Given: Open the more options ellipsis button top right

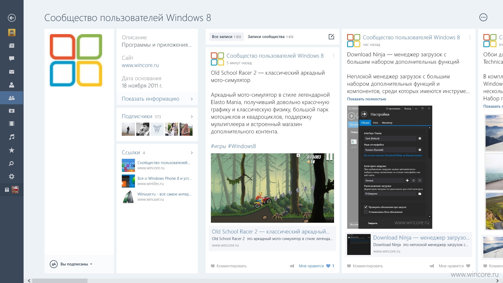Looking at the screenshot, I should tap(483, 17).
